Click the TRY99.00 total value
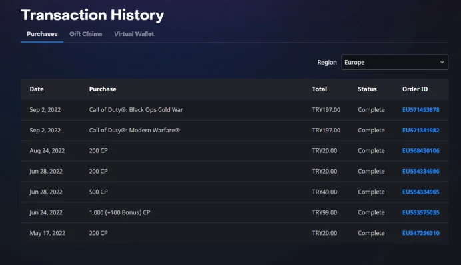Screen dimensions: 461x265 pos(324,212)
